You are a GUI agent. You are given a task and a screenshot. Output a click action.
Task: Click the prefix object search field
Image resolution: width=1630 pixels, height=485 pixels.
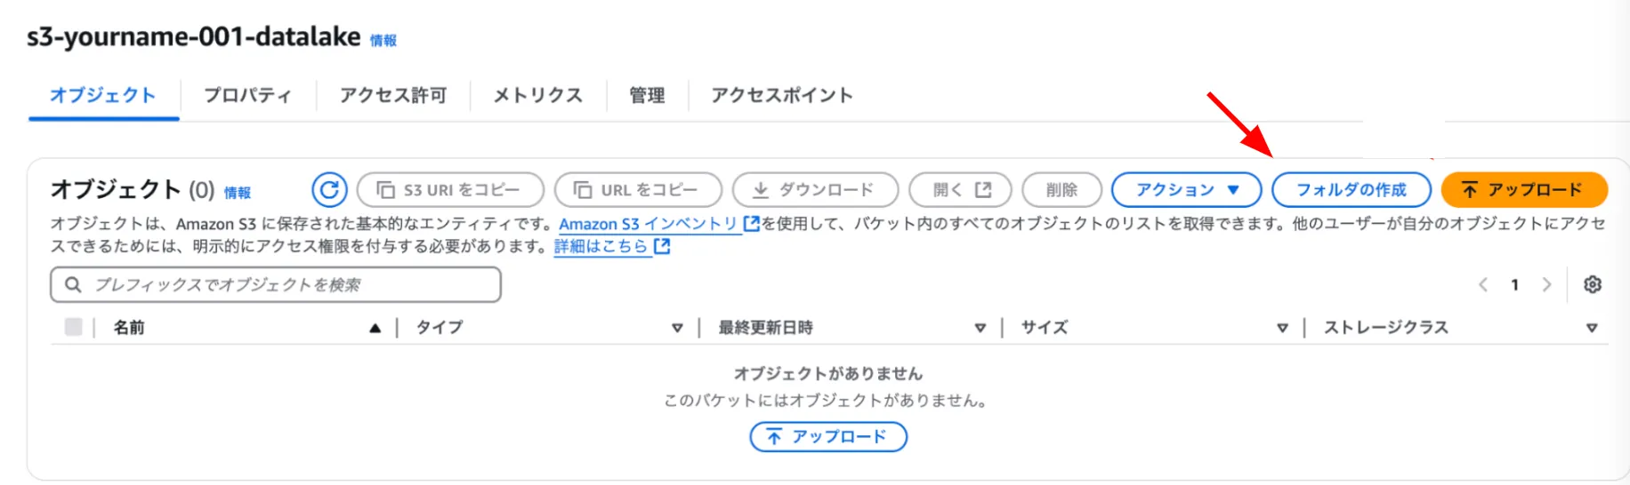pos(276,284)
